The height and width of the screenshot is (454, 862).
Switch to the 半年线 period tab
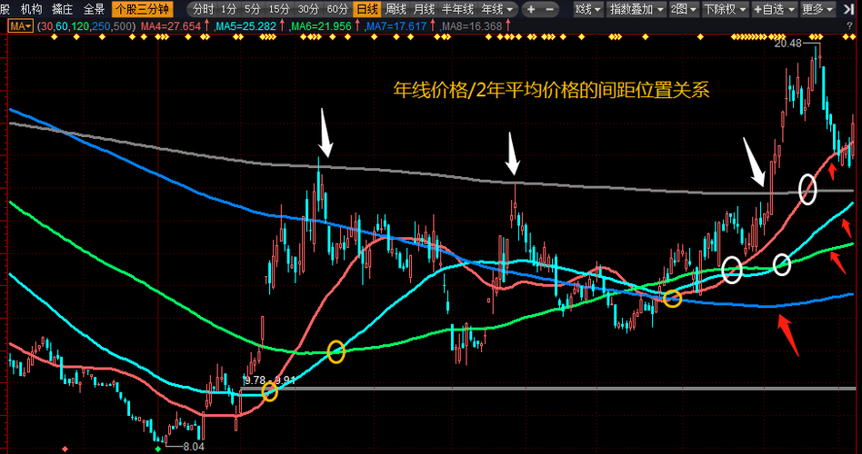pos(458,9)
